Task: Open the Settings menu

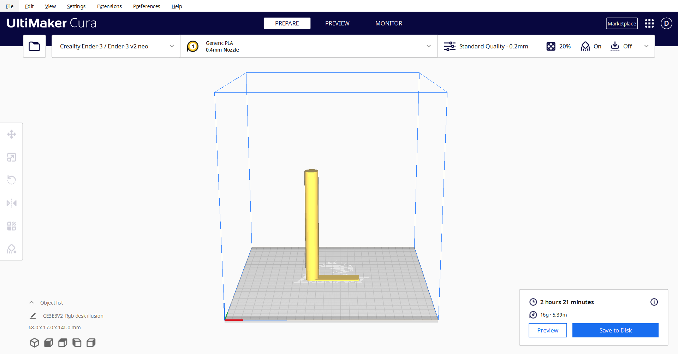Action: [x=76, y=6]
